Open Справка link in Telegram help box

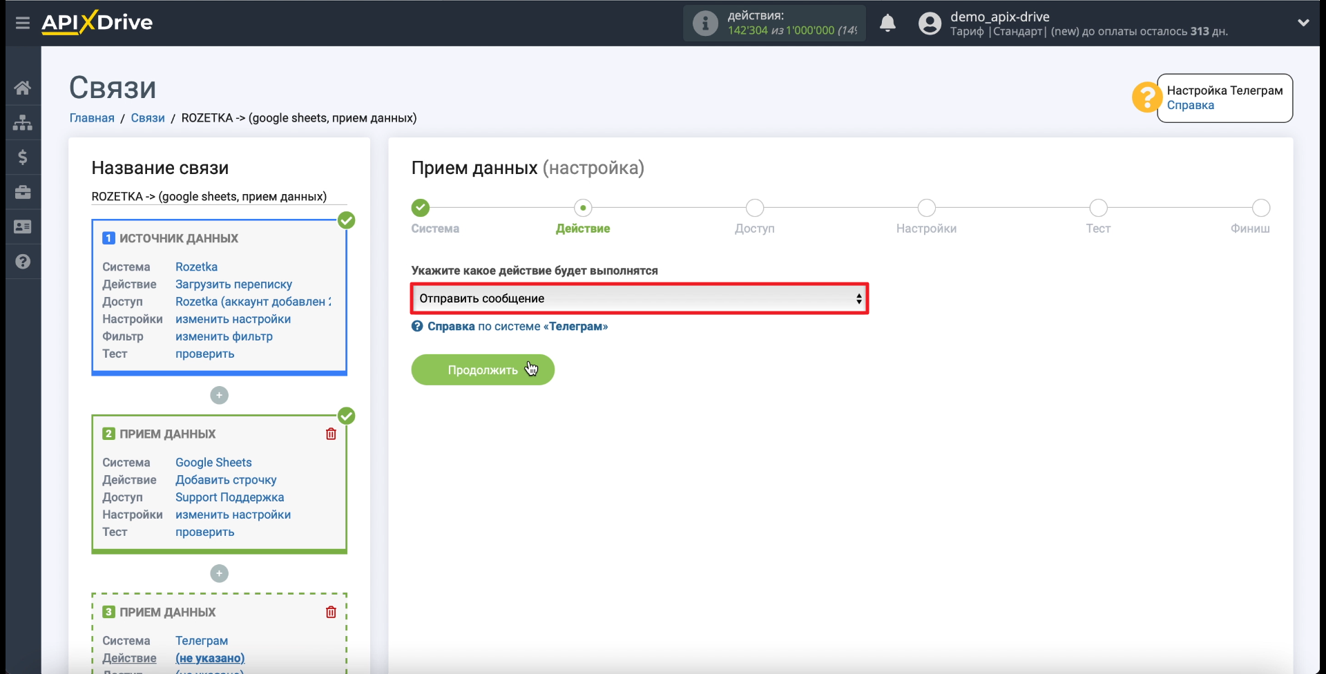pos(1190,105)
